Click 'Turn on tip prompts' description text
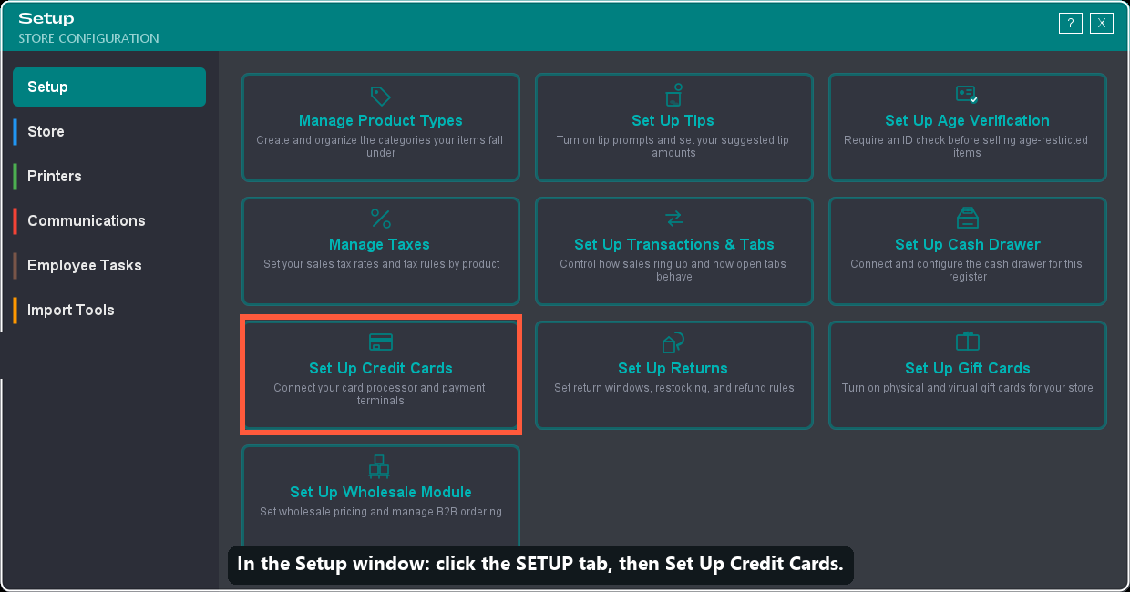 (x=674, y=147)
